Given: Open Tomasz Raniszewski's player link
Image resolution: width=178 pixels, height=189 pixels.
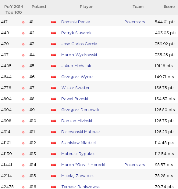Looking at the screenshot, I should [x=81, y=187].
